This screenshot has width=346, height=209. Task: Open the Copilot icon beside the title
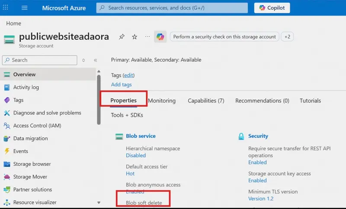pos(160,37)
